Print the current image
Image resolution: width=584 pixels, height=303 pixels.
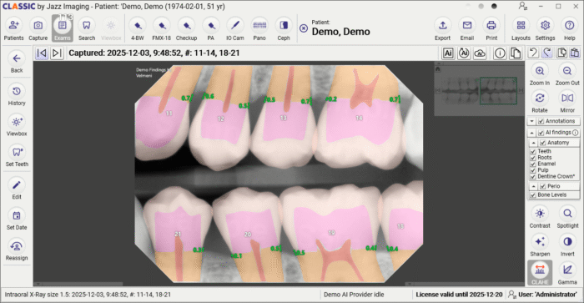(491, 29)
